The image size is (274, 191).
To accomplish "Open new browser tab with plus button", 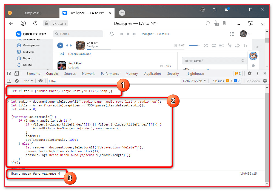I will point(122,13).
